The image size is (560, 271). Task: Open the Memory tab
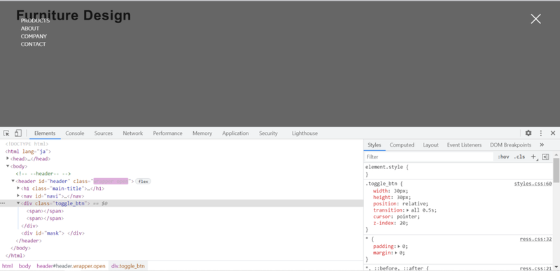202,133
